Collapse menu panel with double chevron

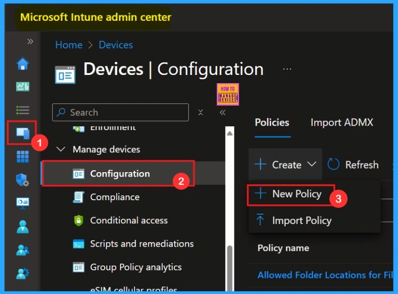click(222, 112)
